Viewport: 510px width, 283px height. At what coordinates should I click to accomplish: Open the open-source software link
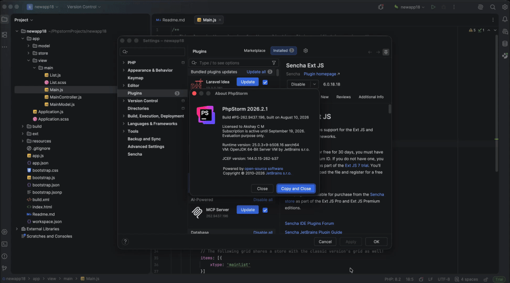(x=264, y=169)
